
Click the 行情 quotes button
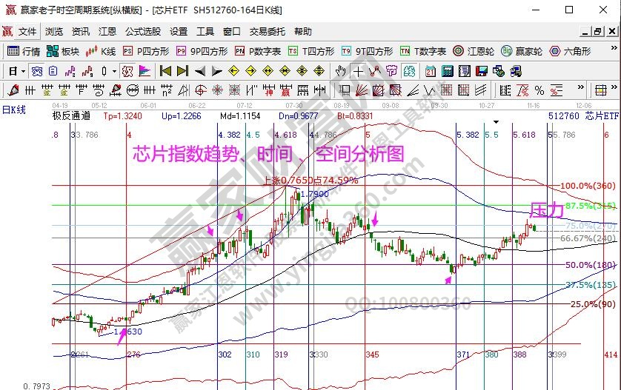pos(24,51)
